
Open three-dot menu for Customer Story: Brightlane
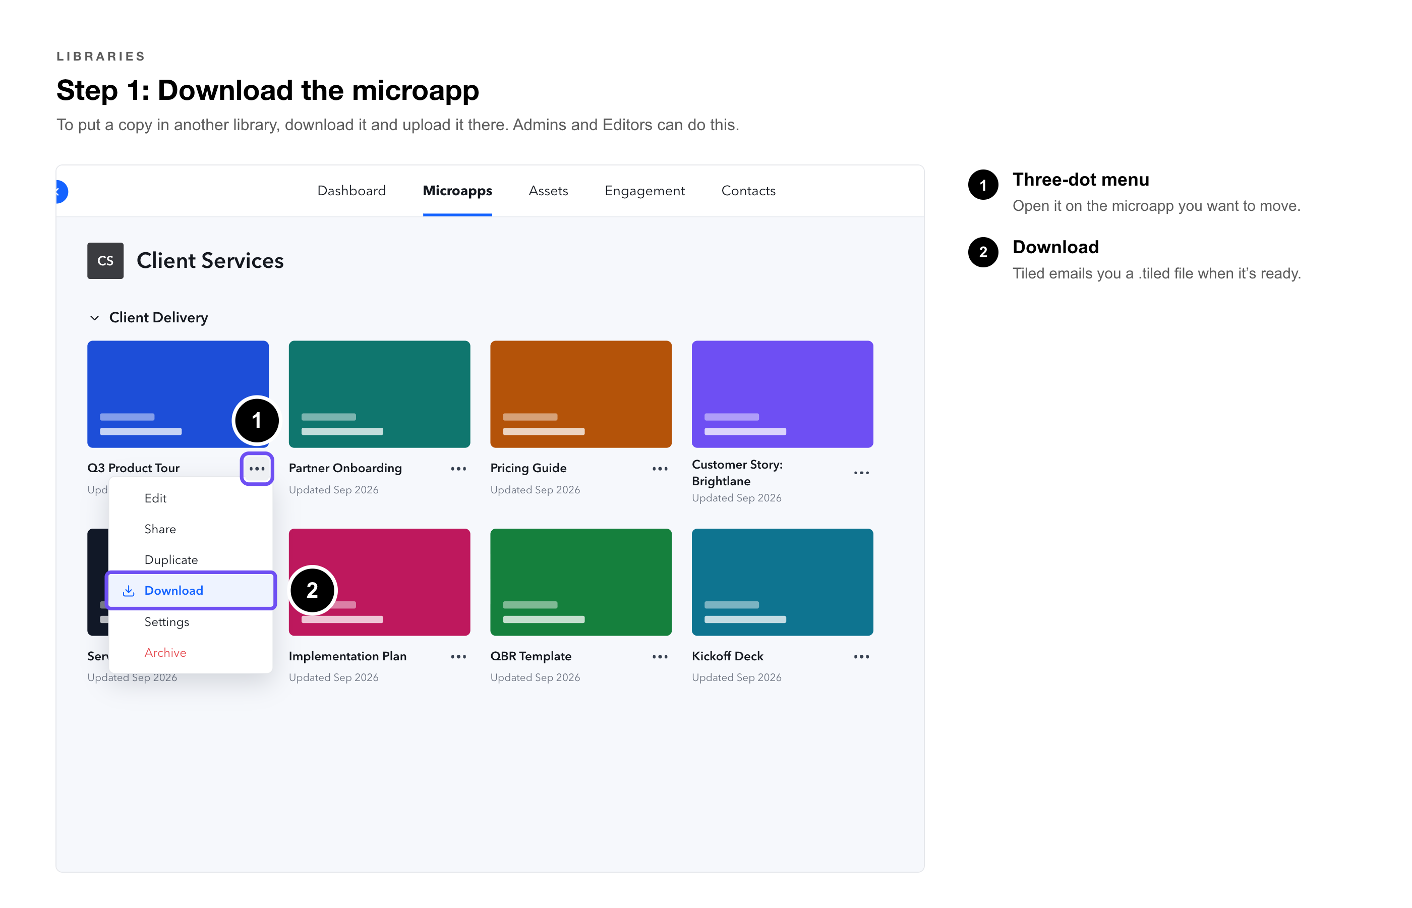pyautogui.click(x=862, y=473)
